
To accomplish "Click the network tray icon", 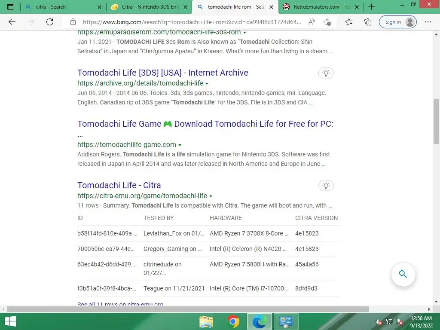I will [389, 321].
